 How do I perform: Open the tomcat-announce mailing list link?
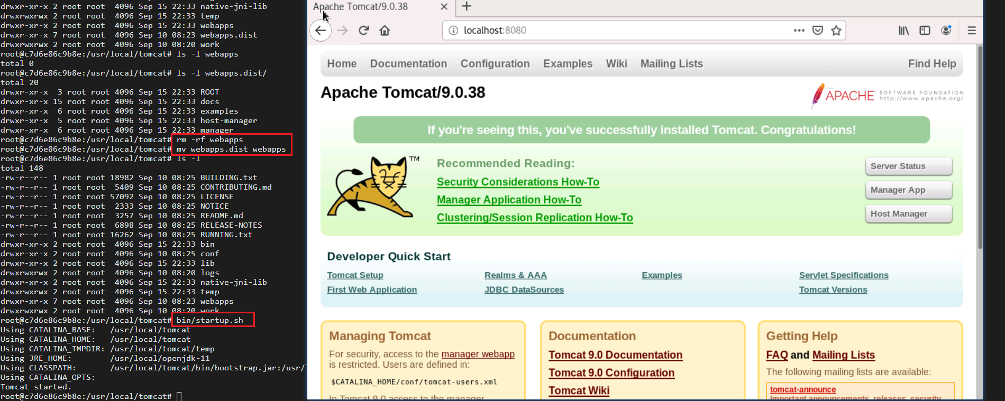(803, 390)
